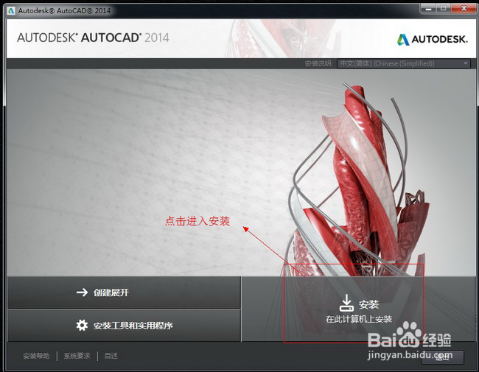Screen dimensions: 479x372
Task: Click the 创建展开 button
Action: coord(124,292)
